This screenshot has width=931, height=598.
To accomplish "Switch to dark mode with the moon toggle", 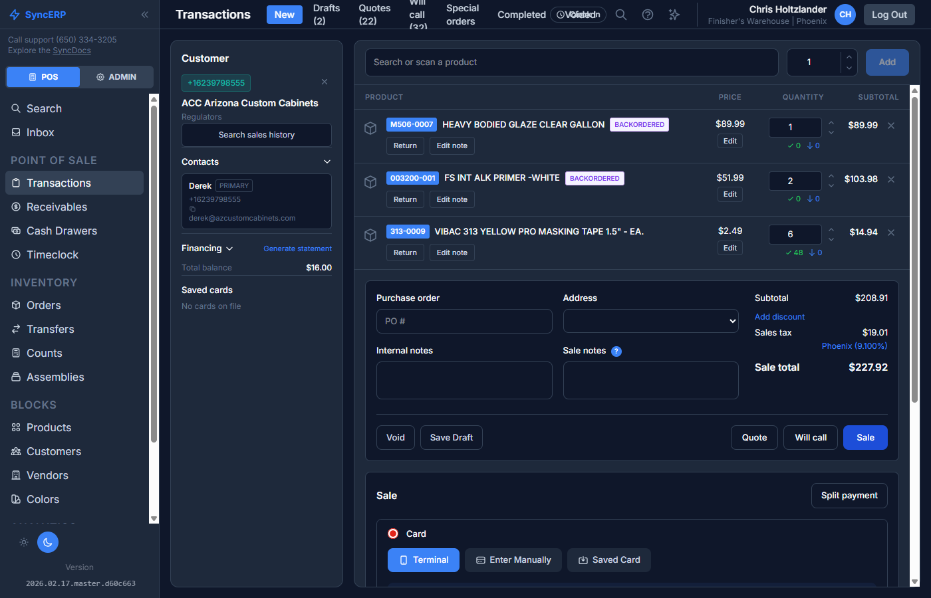I will (47, 542).
